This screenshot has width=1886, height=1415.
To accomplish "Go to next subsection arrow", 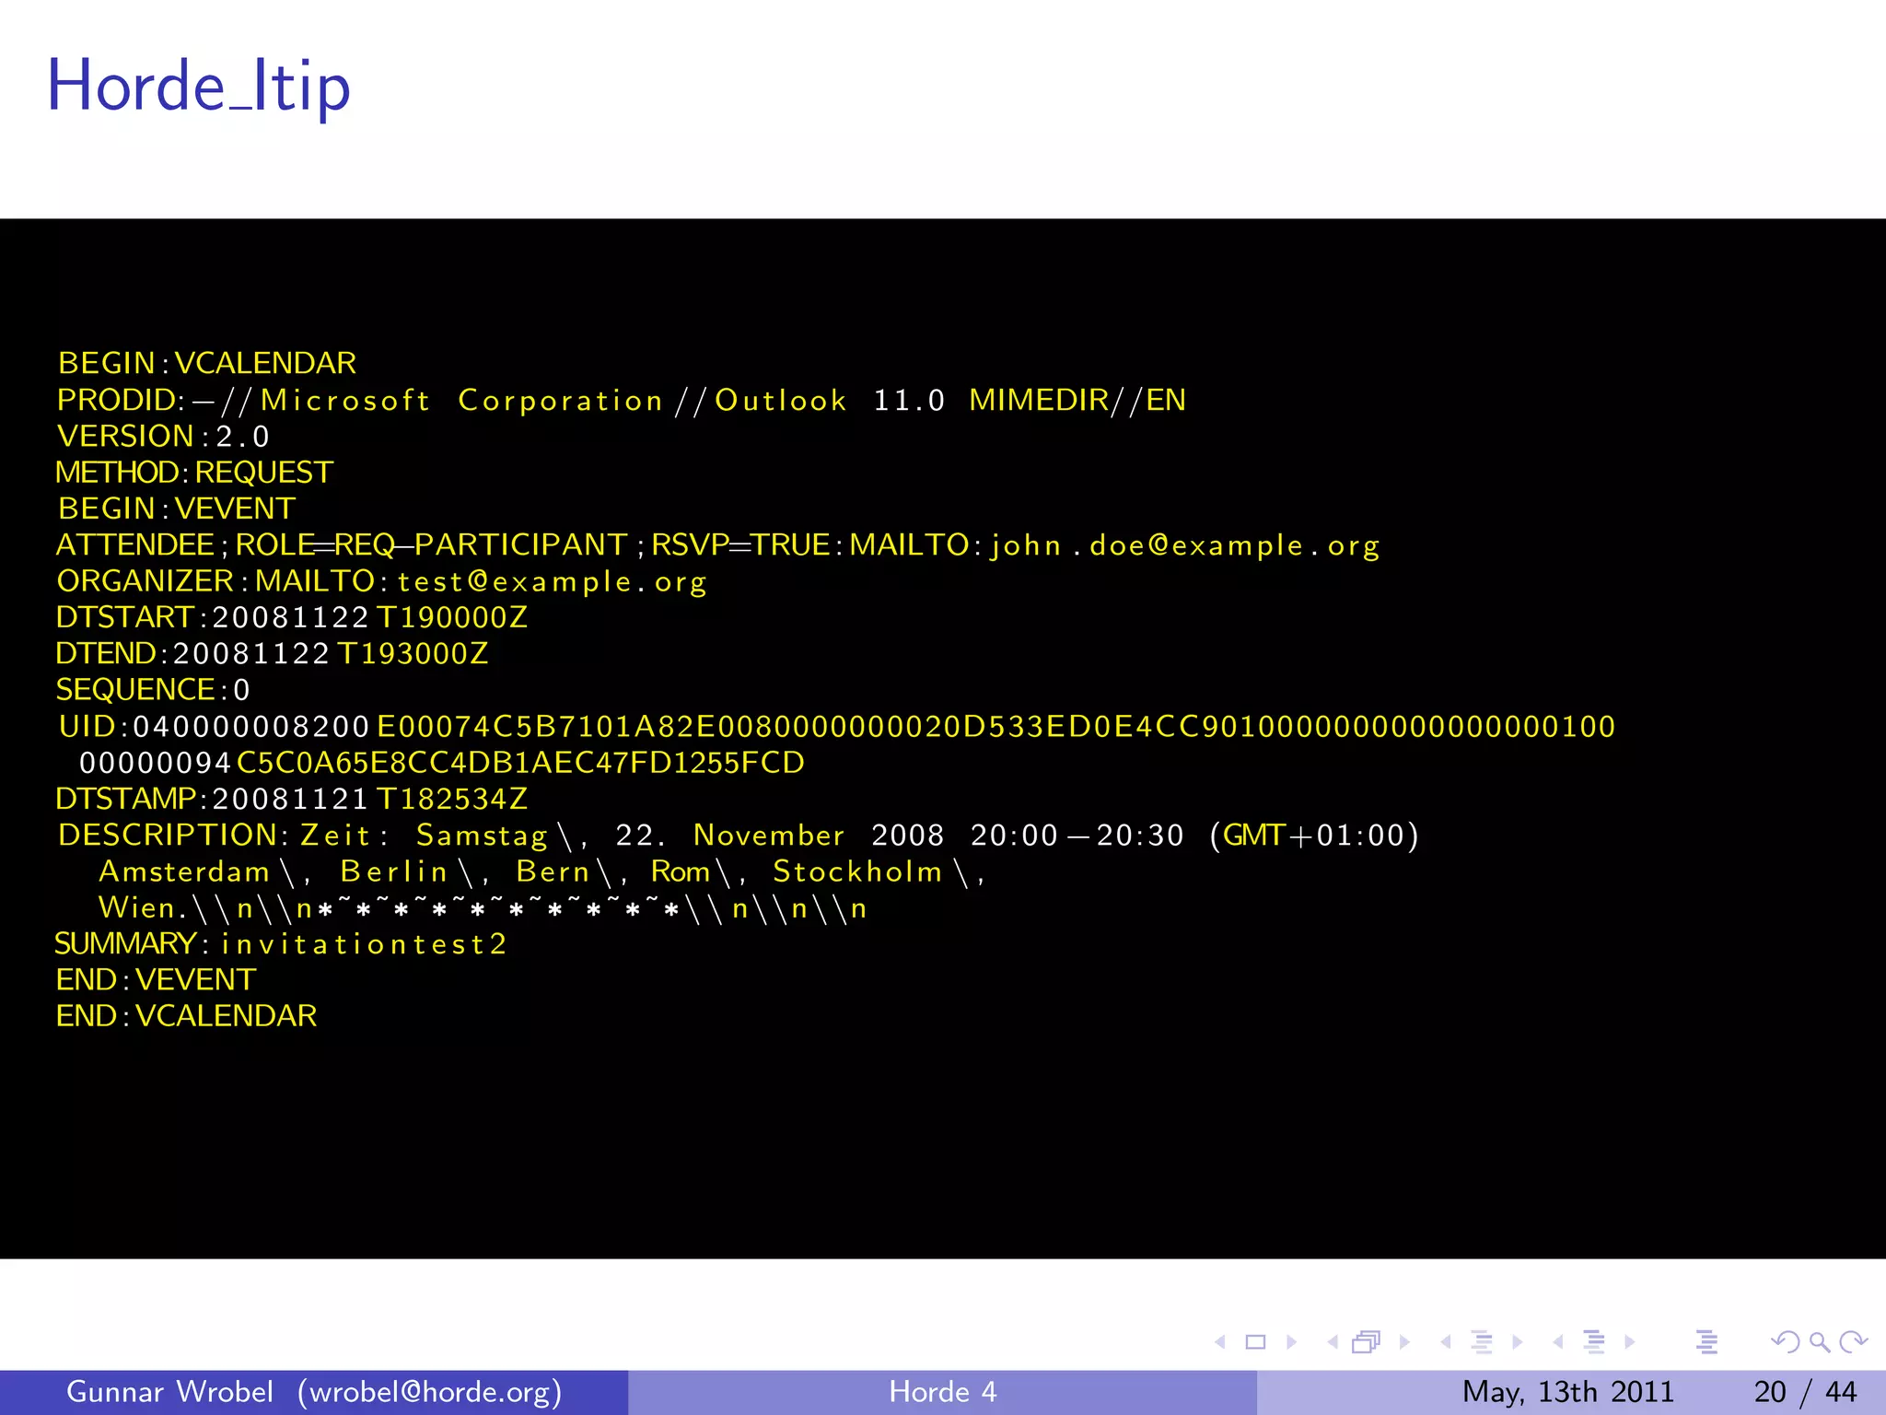I will point(1517,1342).
